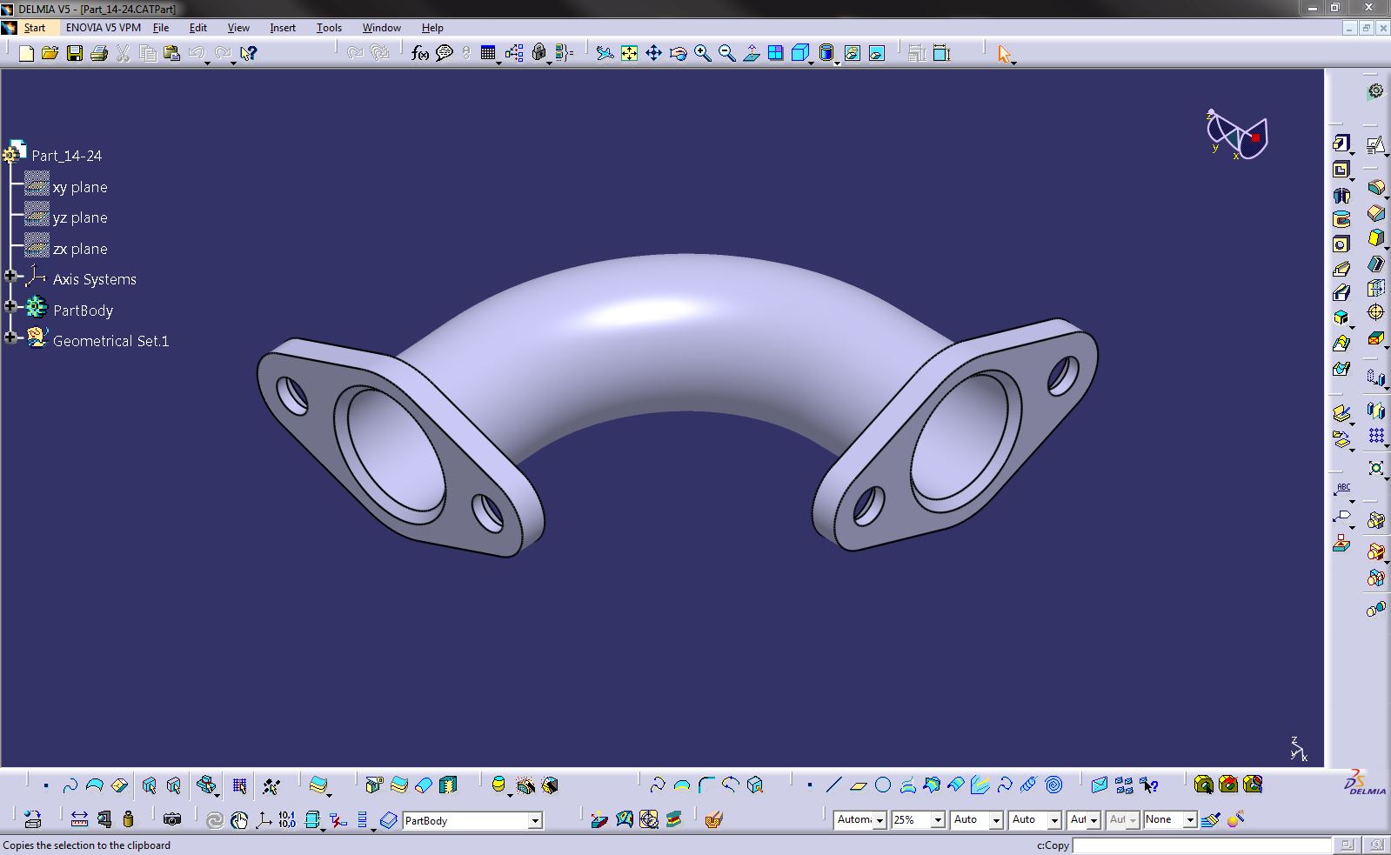Open the Design Table tool
Screen dimensions: 1391x855
488,54
